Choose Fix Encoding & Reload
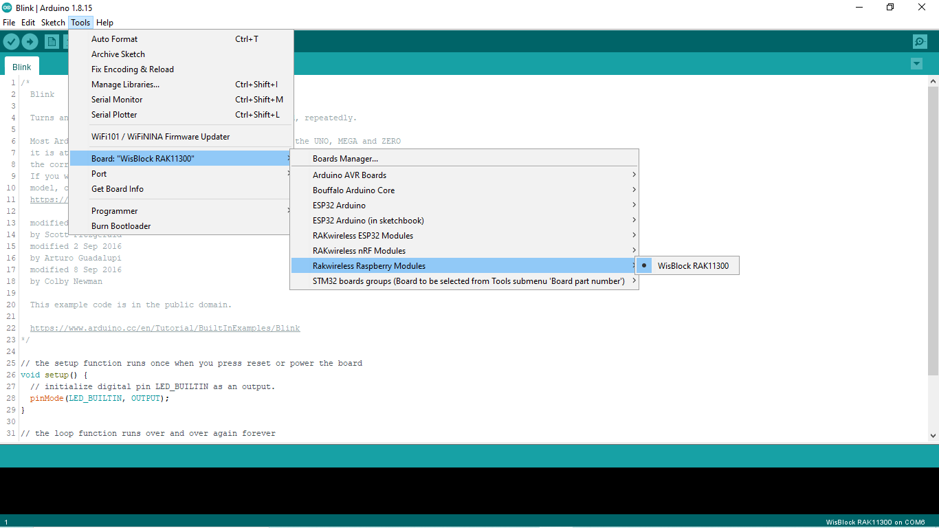The height and width of the screenshot is (528, 939). tap(181, 69)
